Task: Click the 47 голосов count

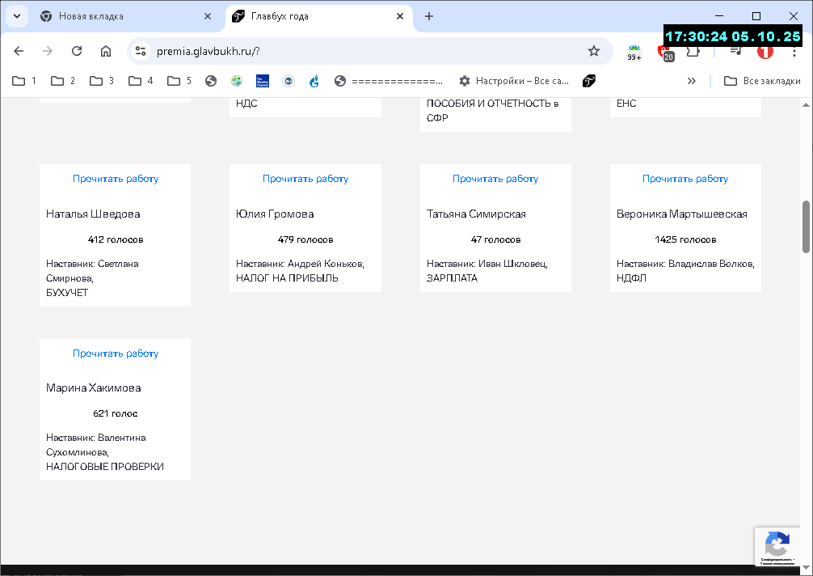Action: pyautogui.click(x=495, y=239)
